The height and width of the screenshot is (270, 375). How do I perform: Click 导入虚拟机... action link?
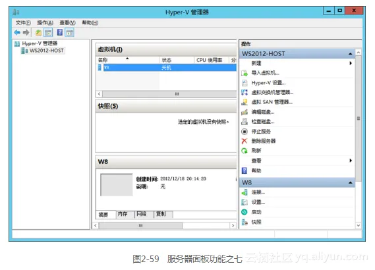tap(265, 73)
